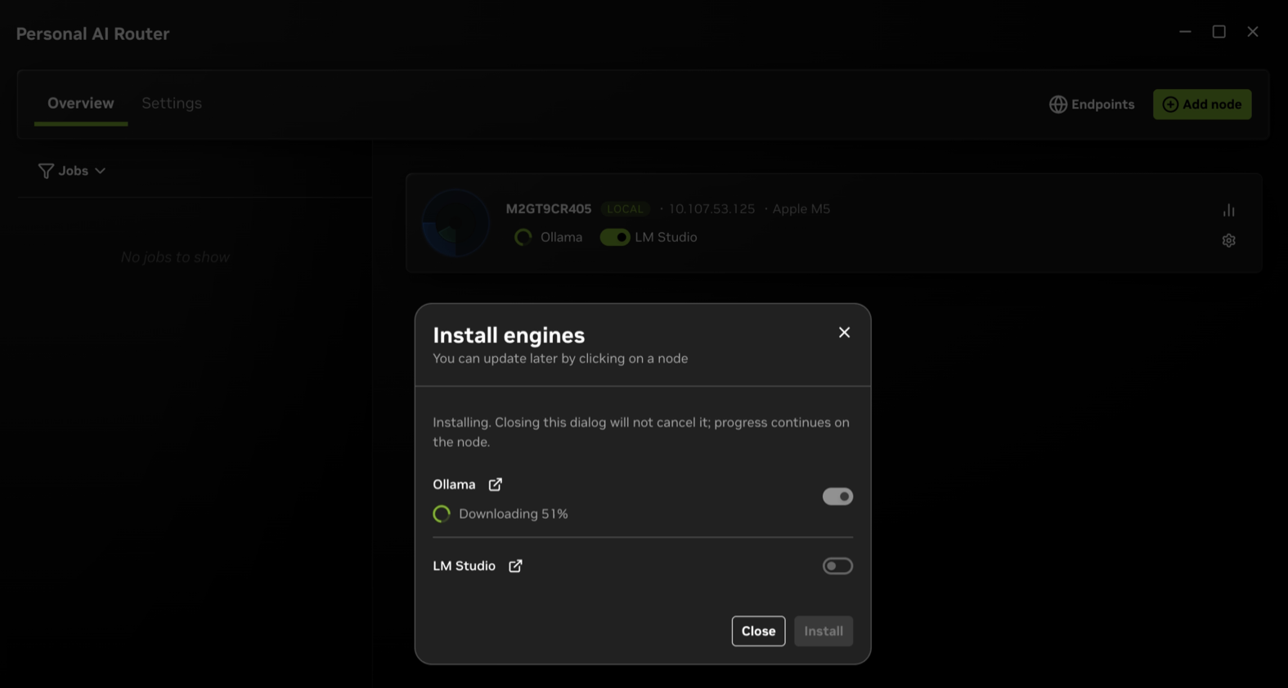
Task: Click the node avatar thumbnail
Action: [456, 223]
